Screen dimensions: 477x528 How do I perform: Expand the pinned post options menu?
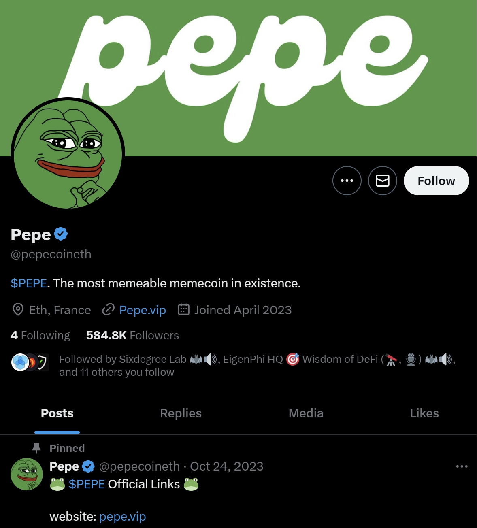click(x=462, y=466)
